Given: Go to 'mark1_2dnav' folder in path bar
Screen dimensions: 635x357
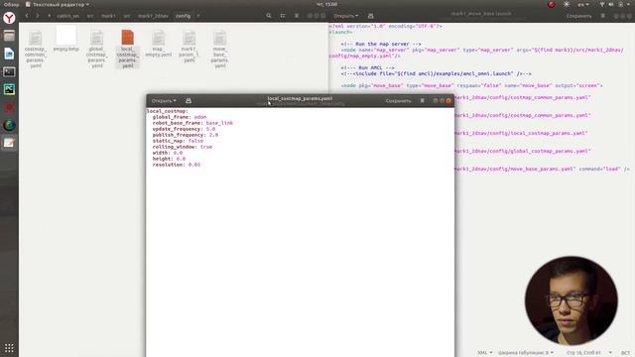Looking at the screenshot, I should (x=153, y=16).
